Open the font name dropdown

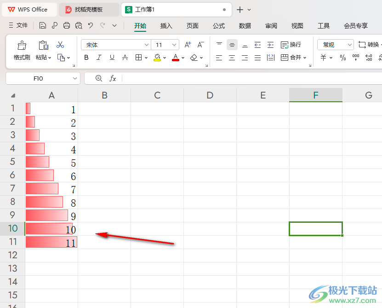[147, 45]
